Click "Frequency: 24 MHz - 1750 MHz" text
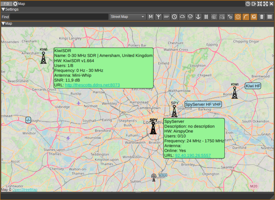 (194, 141)
